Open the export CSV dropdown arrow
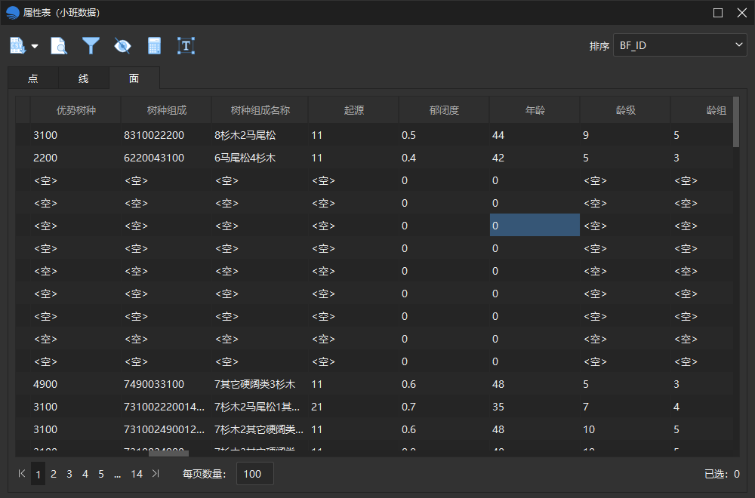This screenshot has width=755, height=498. coord(35,46)
